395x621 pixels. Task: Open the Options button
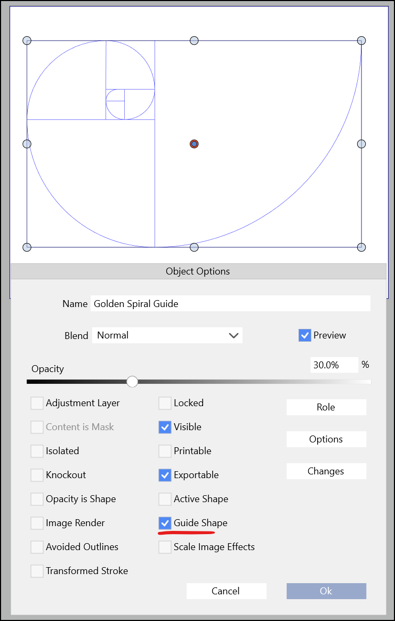pos(326,439)
